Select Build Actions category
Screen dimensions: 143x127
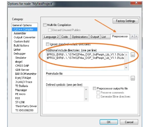coord(21,46)
